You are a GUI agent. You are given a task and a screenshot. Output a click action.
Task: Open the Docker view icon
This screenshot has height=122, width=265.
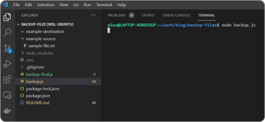pos(7,111)
